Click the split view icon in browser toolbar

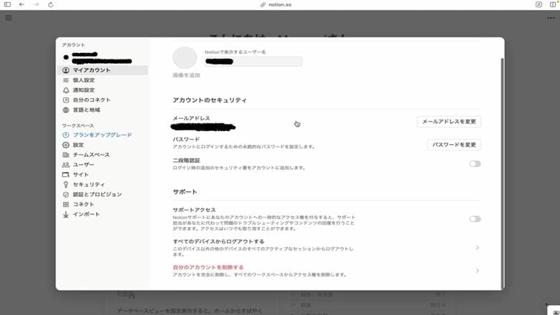(553, 4)
